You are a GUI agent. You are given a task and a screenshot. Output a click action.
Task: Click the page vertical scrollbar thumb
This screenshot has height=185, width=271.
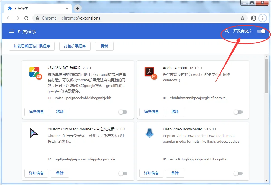pos(266,76)
